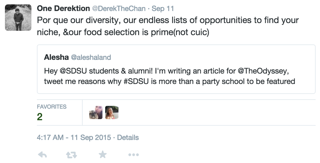Click the One Derektion display name
This screenshot has height=163, width=320.
(63, 8)
